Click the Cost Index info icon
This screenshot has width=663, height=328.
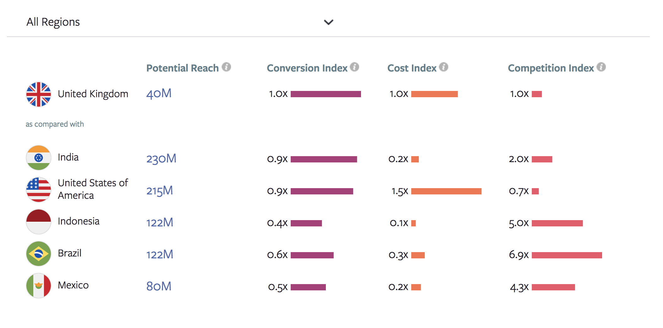click(x=443, y=67)
